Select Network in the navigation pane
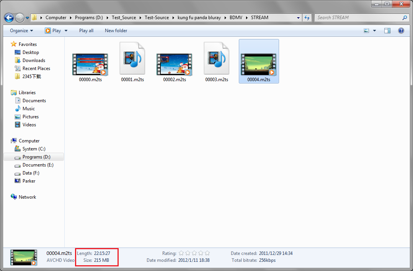Screen dimensions: 413x271 (x=28, y=197)
